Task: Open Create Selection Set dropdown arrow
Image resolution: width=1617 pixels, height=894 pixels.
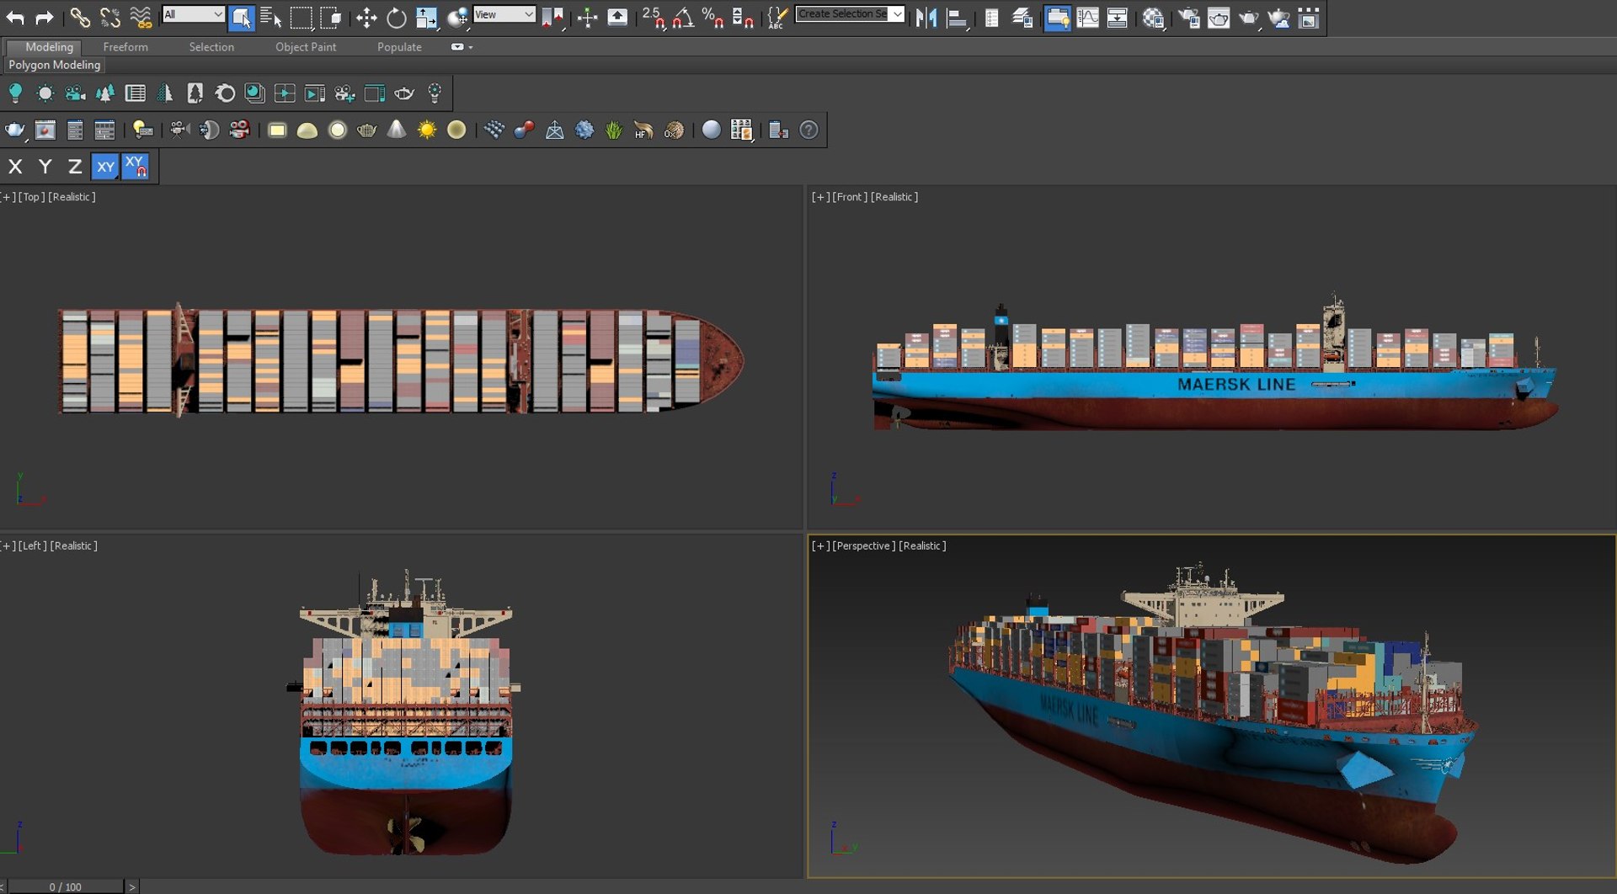Action: click(x=898, y=14)
